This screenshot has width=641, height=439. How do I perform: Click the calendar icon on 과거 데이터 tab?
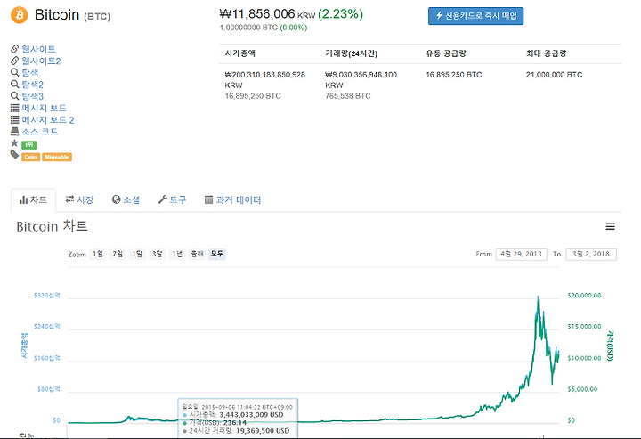pos(209,199)
